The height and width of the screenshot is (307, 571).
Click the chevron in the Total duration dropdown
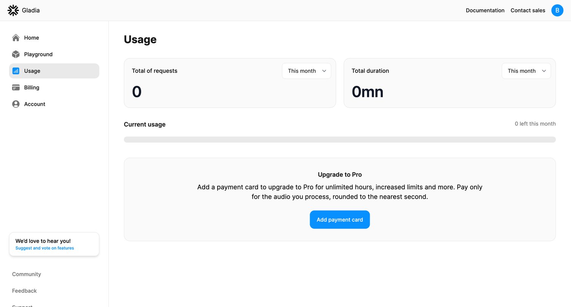[x=544, y=71]
